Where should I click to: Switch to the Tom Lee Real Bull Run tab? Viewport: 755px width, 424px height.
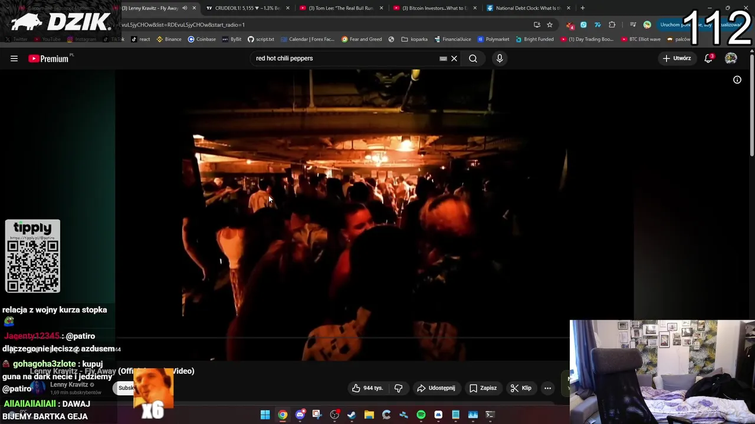(341, 8)
